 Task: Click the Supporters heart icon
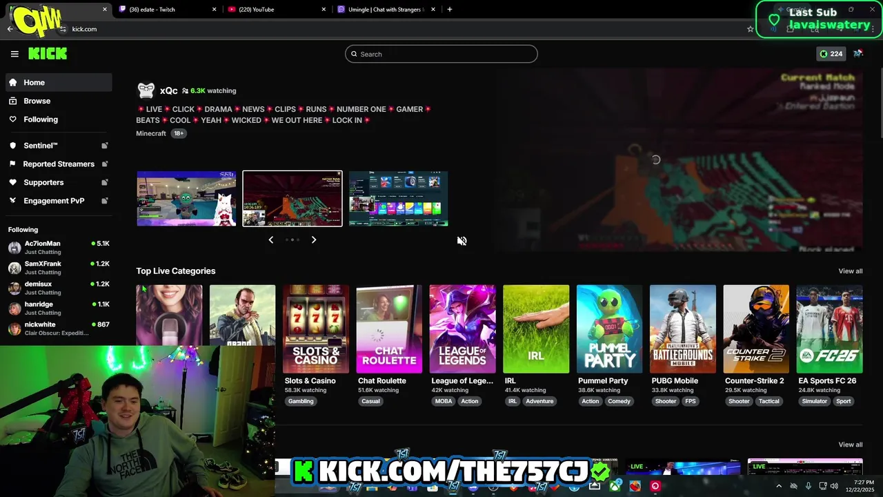[12, 182]
